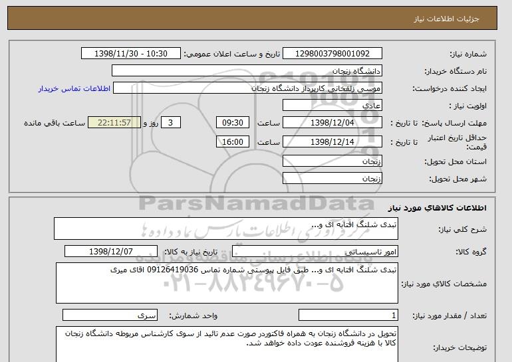Click the general description box تبدی شلنگ افتابه
Image resolution: width=512 pixels, height=362 pixels.
coord(226,228)
